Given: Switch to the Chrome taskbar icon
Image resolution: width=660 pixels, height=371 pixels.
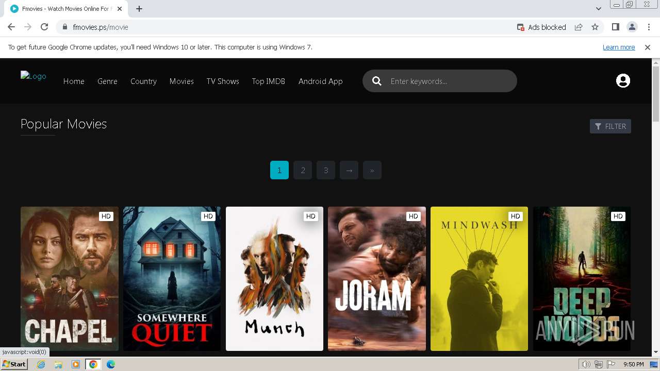Looking at the screenshot, I should click(x=93, y=364).
